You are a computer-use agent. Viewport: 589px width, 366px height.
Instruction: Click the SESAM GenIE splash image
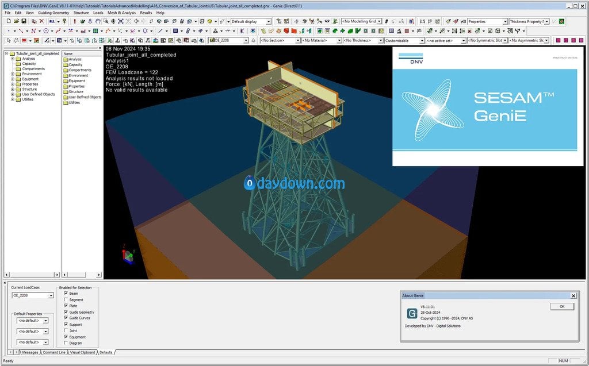pos(488,106)
